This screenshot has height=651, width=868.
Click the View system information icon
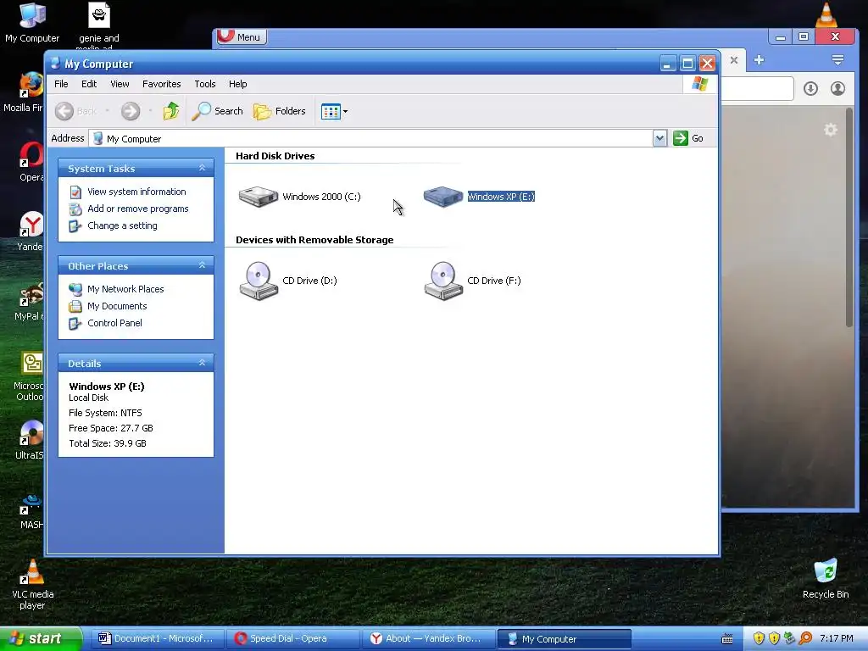pos(75,192)
